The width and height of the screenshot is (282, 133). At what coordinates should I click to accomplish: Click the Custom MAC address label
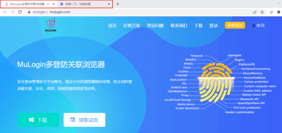coord(257,91)
